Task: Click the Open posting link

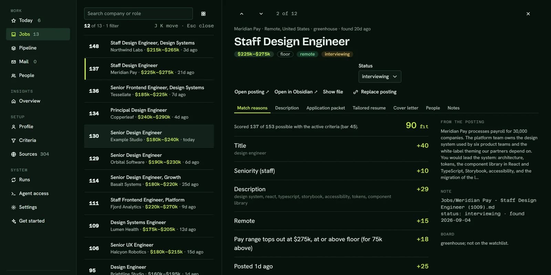Action: (252, 92)
